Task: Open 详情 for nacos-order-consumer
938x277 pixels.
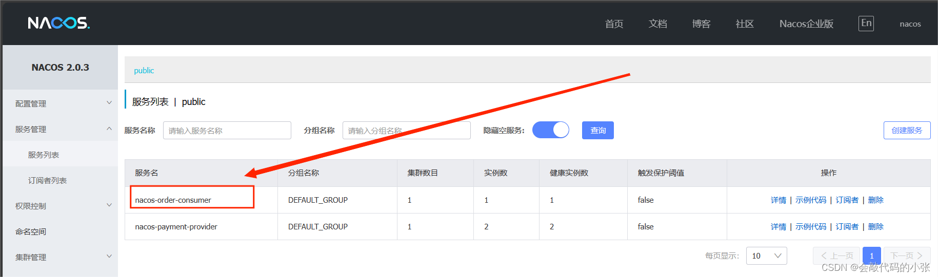Action: [x=779, y=200]
